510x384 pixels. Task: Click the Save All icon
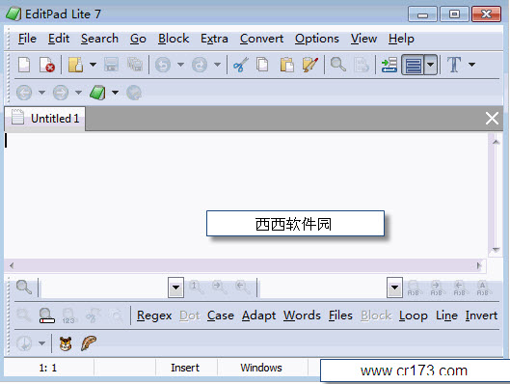click(x=135, y=65)
